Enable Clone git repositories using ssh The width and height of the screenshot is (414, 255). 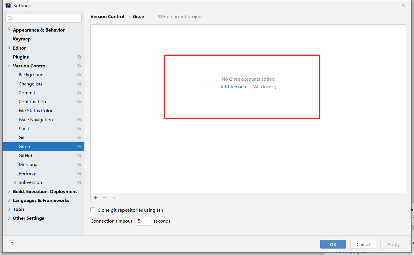pyautogui.click(x=93, y=210)
